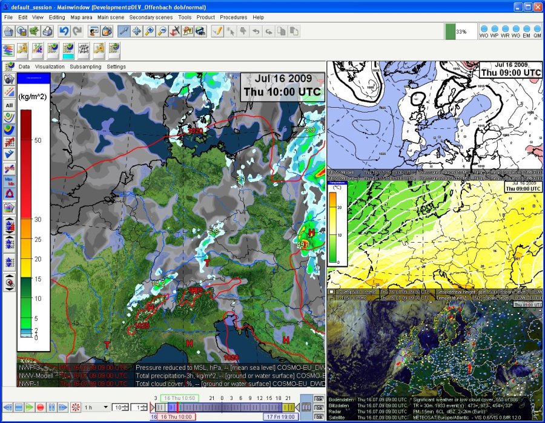Toggle the red grid numbers sidebar icon
Image resolution: width=545 pixels, height=423 pixels.
tap(9, 142)
